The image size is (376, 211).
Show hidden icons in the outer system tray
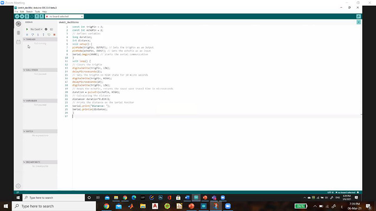(x=315, y=206)
